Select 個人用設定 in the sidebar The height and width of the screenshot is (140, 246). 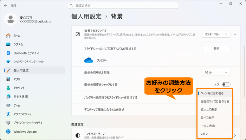(34, 70)
